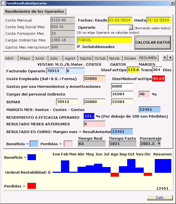Click the blue Resumen bar in chart
This screenshot has height=204, width=176.
click(163, 166)
